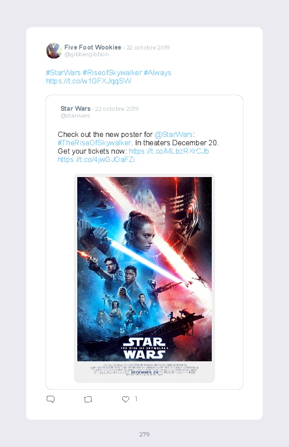
Task: Click the @starwars handle
Action: pos(75,115)
